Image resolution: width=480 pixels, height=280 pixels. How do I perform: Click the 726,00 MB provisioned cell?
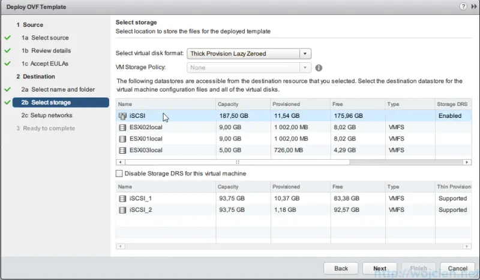point(289,150)
